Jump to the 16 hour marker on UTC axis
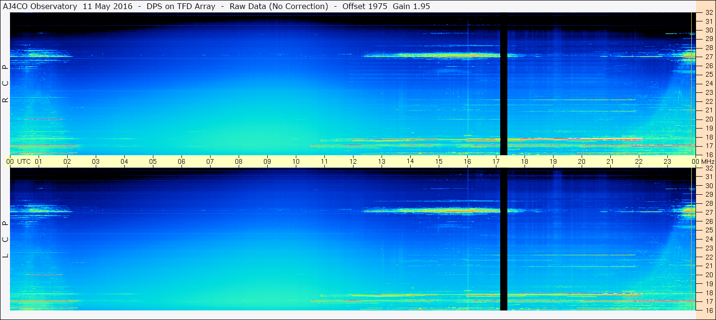 click(467, 161)
